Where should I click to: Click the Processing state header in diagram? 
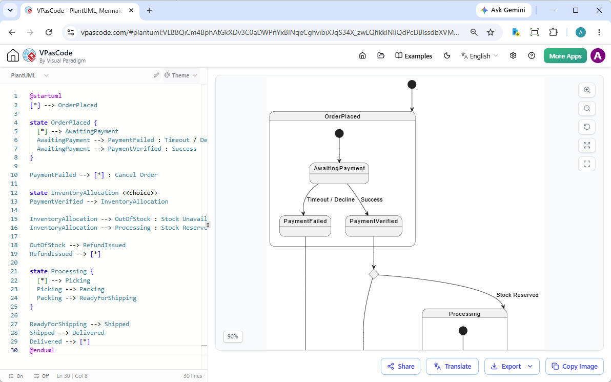point(464,314)
